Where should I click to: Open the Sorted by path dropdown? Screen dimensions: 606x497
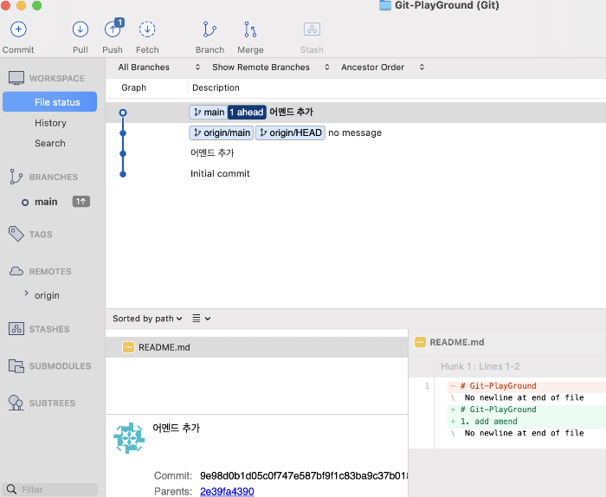[x=147, y=319]
